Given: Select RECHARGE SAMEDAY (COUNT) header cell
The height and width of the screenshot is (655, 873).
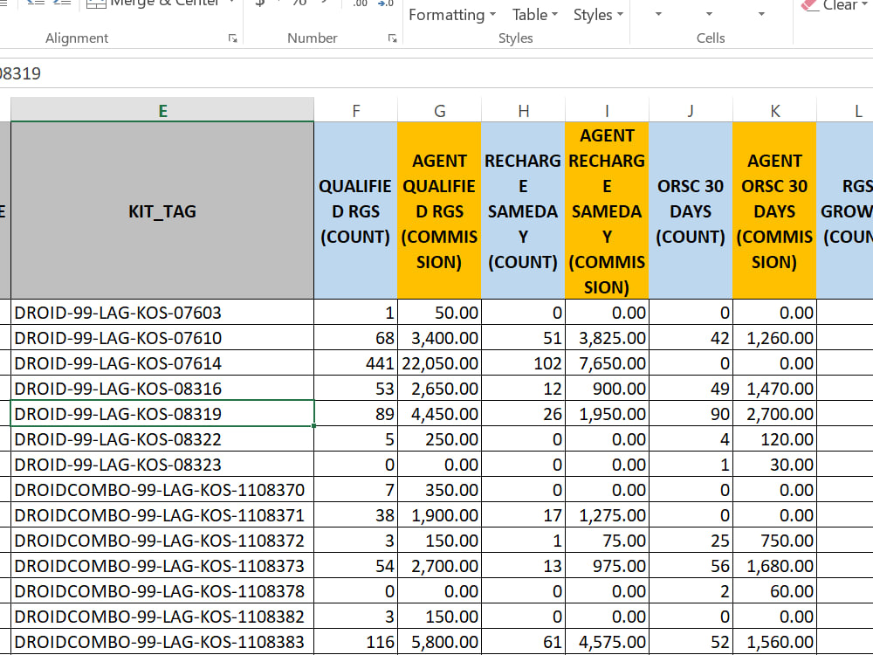Looking at the screenshot, I should pyautogui.click(x=523, y=210).
